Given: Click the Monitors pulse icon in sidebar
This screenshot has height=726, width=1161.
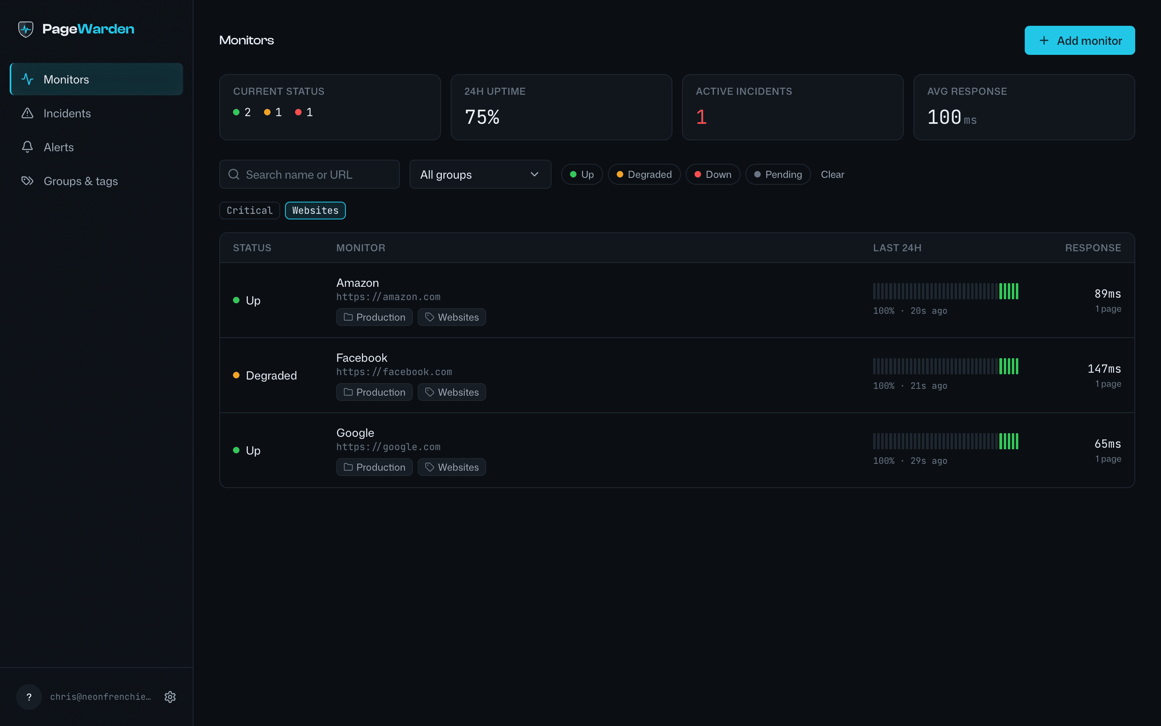Looking at the screenshot, I should click(27, 79).
